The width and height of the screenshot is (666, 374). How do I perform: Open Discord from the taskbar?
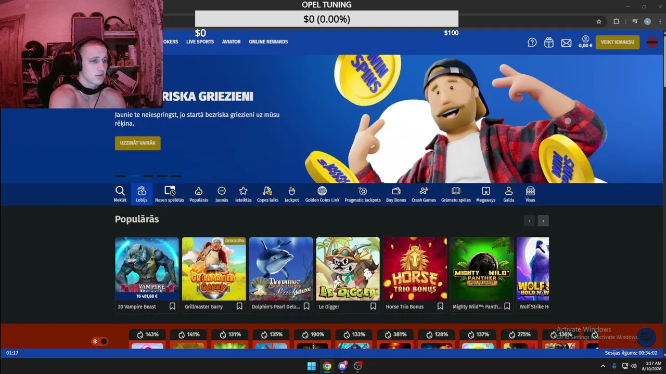(x=342, y=366)
